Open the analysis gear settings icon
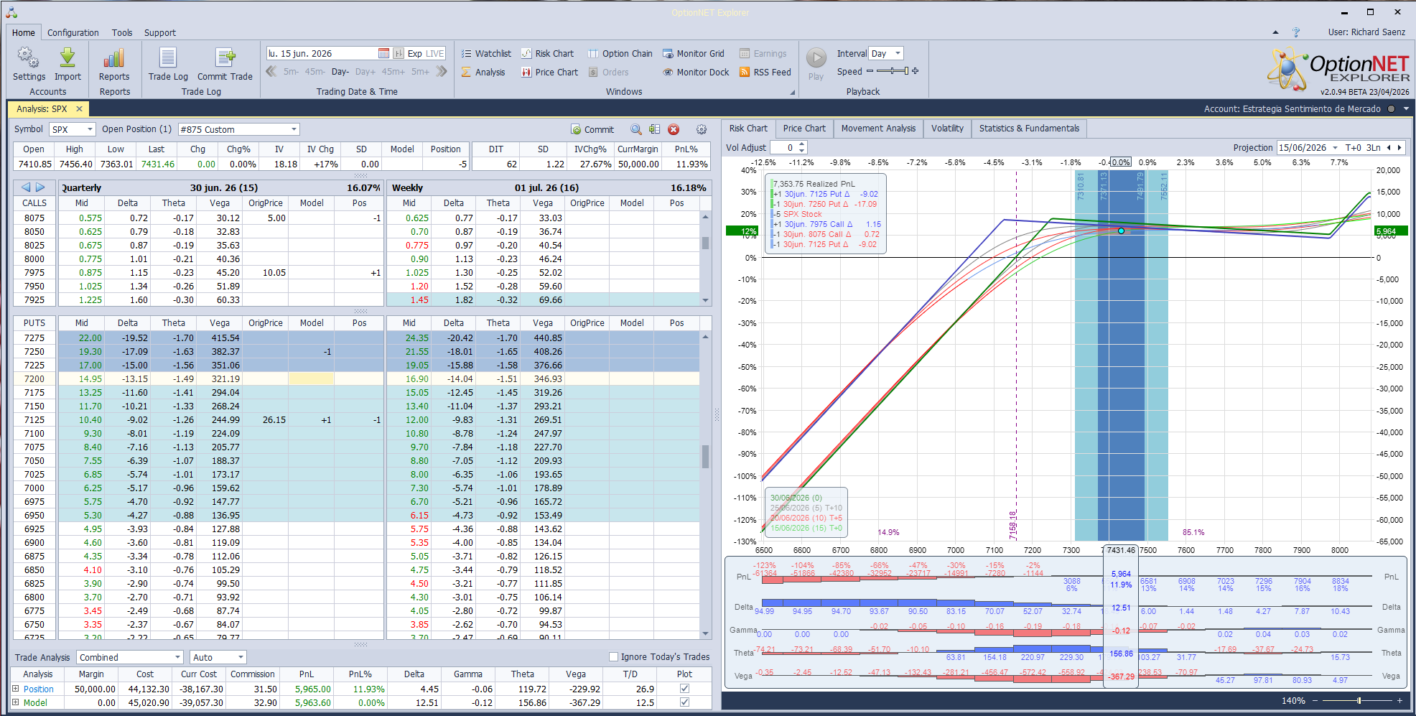This screenshot has width=1416, height=716. tap(702, 129)
